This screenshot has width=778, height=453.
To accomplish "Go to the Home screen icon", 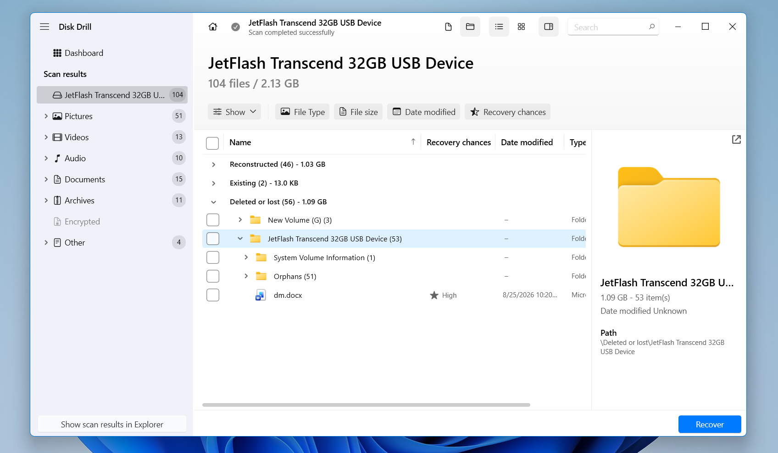I will (x=213, y=27).
